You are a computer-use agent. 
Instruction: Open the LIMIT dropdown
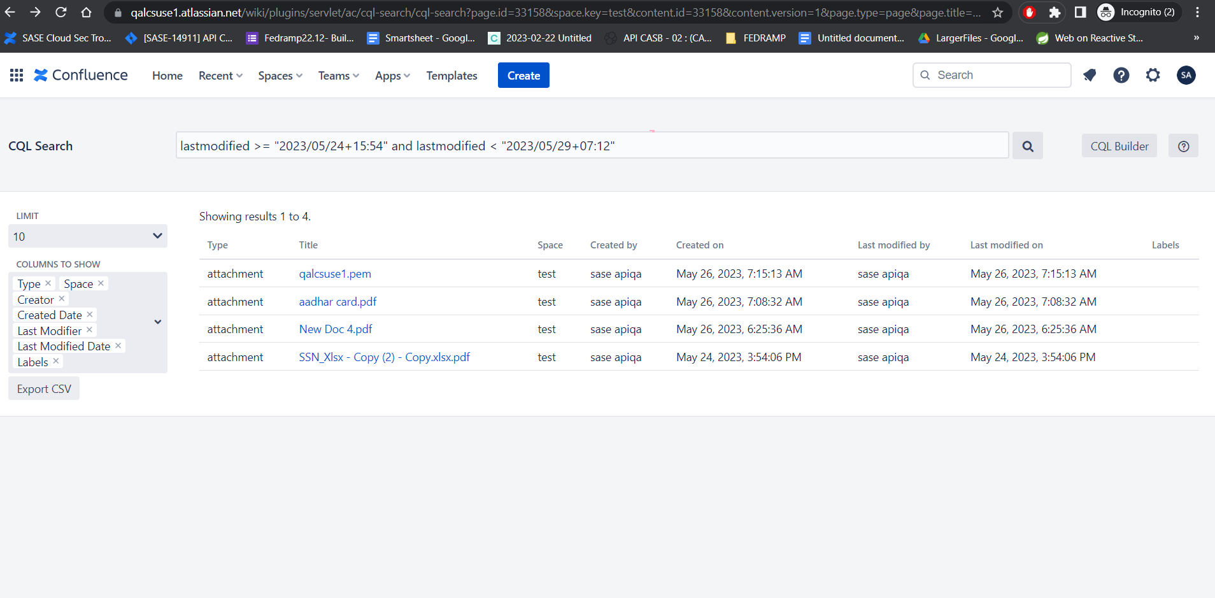point(87,236)
